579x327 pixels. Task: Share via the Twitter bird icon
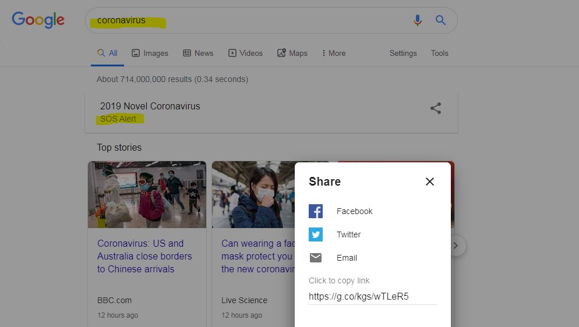tap(316, 234)
